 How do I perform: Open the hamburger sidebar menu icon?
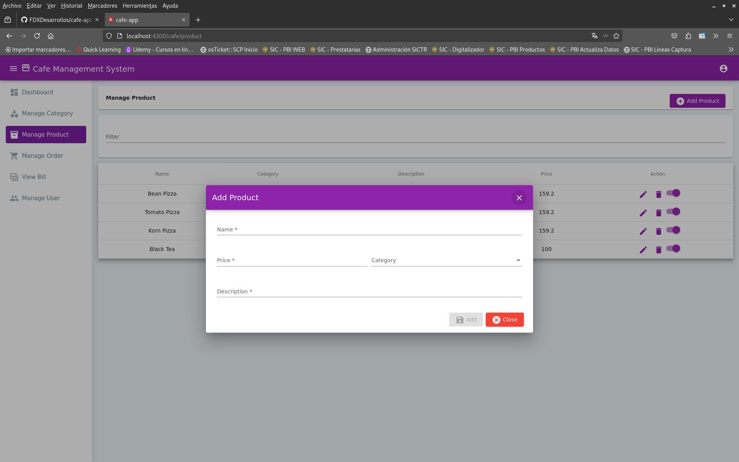tap(13, 69)
